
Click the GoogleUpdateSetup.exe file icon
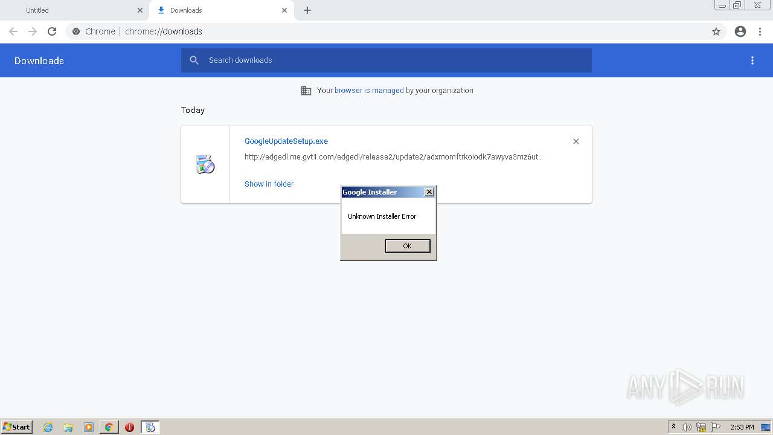click(205, 164)
